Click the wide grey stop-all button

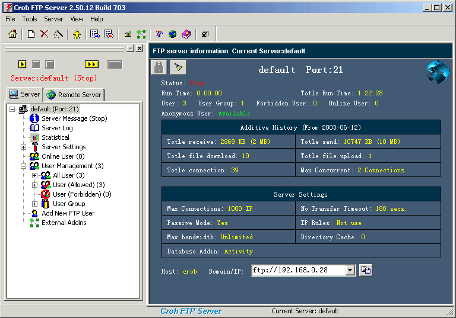tap(115, 65)
